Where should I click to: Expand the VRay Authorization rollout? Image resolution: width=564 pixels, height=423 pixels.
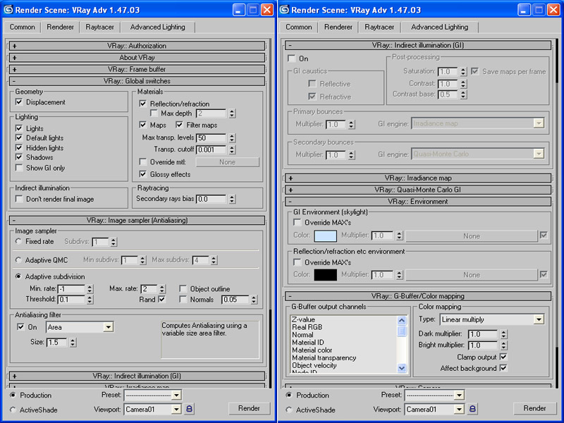click(x=137, y=46)
